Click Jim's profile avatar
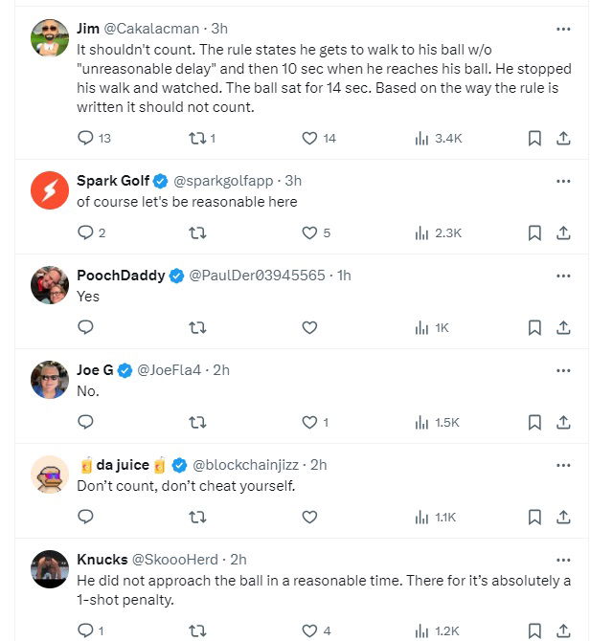The width and height of the screenshot is (613, 641). click(x=50, y=39)
